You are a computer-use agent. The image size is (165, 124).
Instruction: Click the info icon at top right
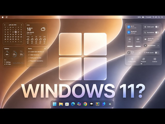162,17
